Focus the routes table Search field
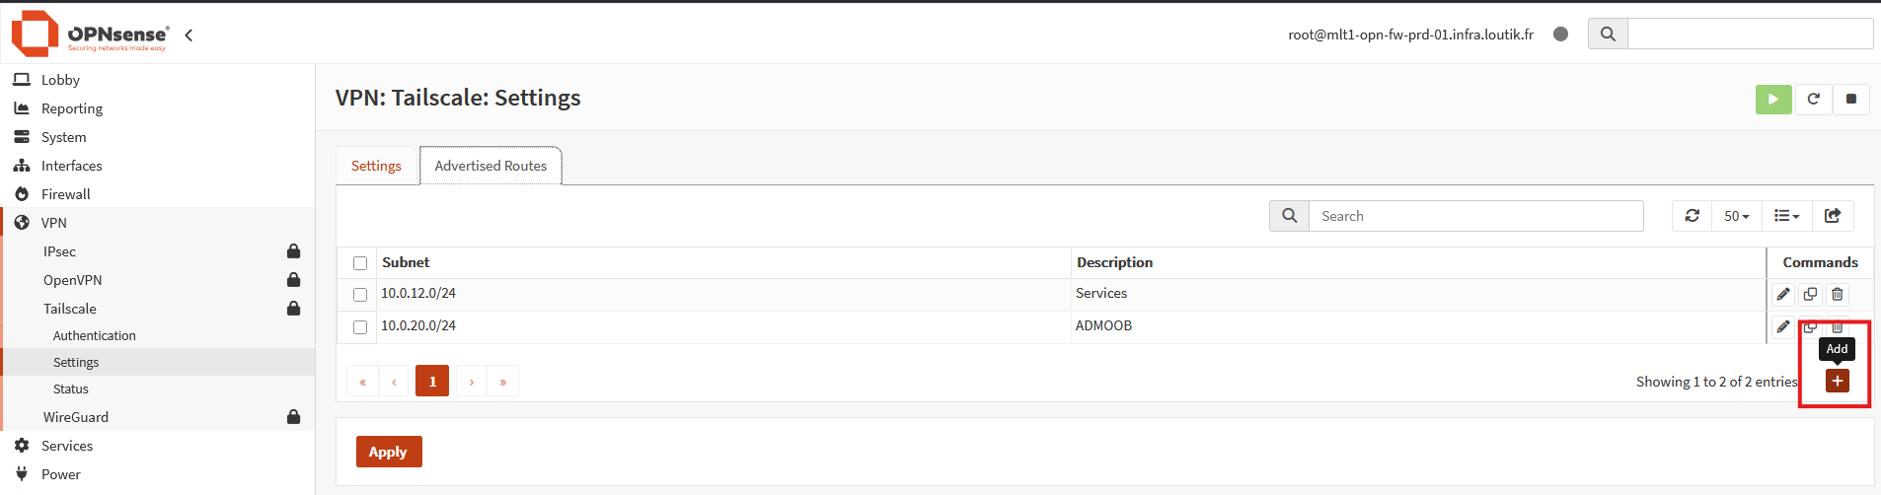The height and width of the screenshot is (495, 1881). tap(1475, 216)
